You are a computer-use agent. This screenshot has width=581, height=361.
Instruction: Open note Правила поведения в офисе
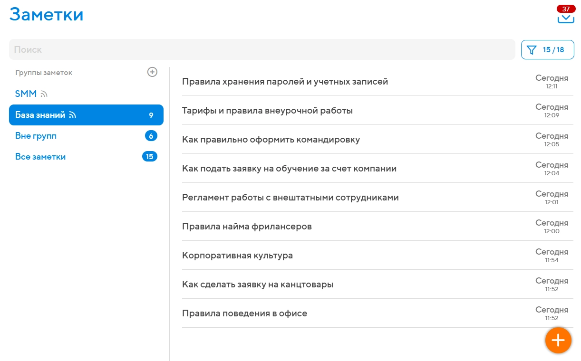pos(378,313)
